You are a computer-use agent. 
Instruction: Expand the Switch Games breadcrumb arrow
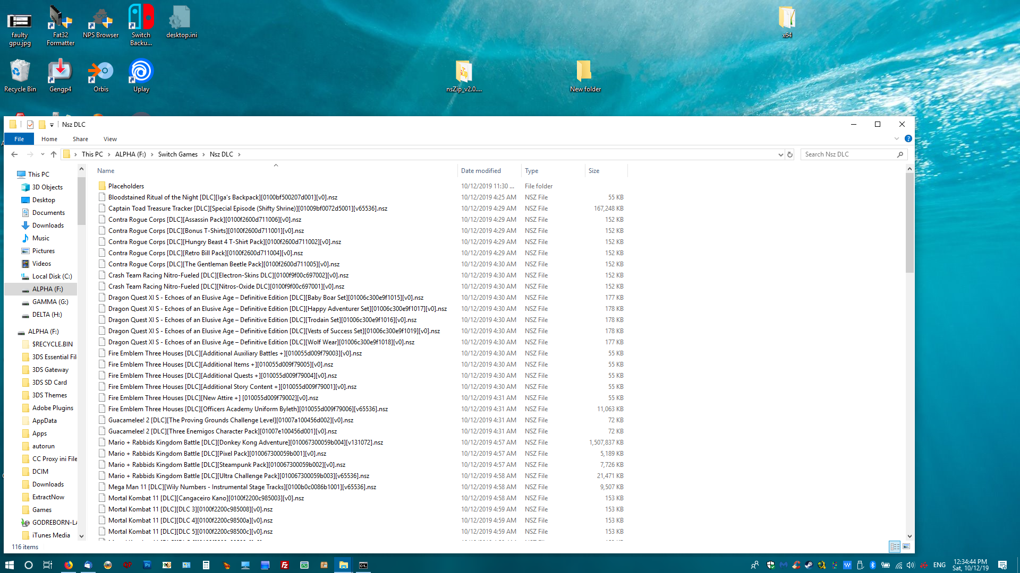tap(203, 154)
